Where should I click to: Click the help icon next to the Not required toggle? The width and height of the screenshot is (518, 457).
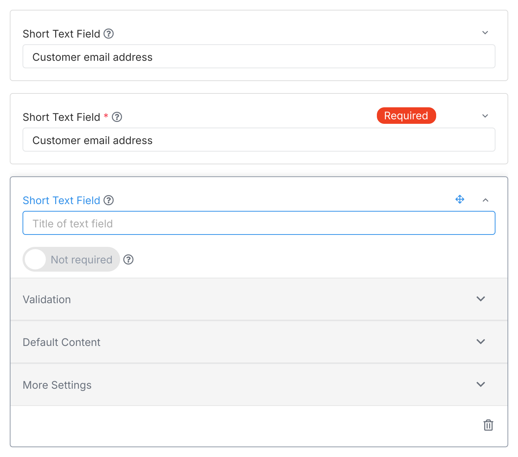tap(128, 259)
